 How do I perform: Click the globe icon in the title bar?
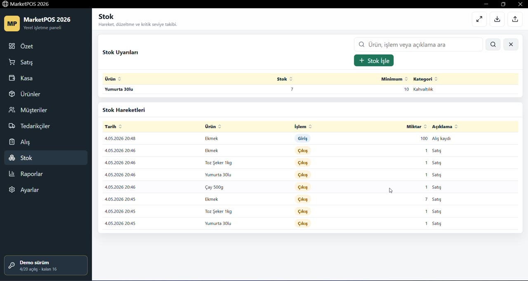pos(5,4)
